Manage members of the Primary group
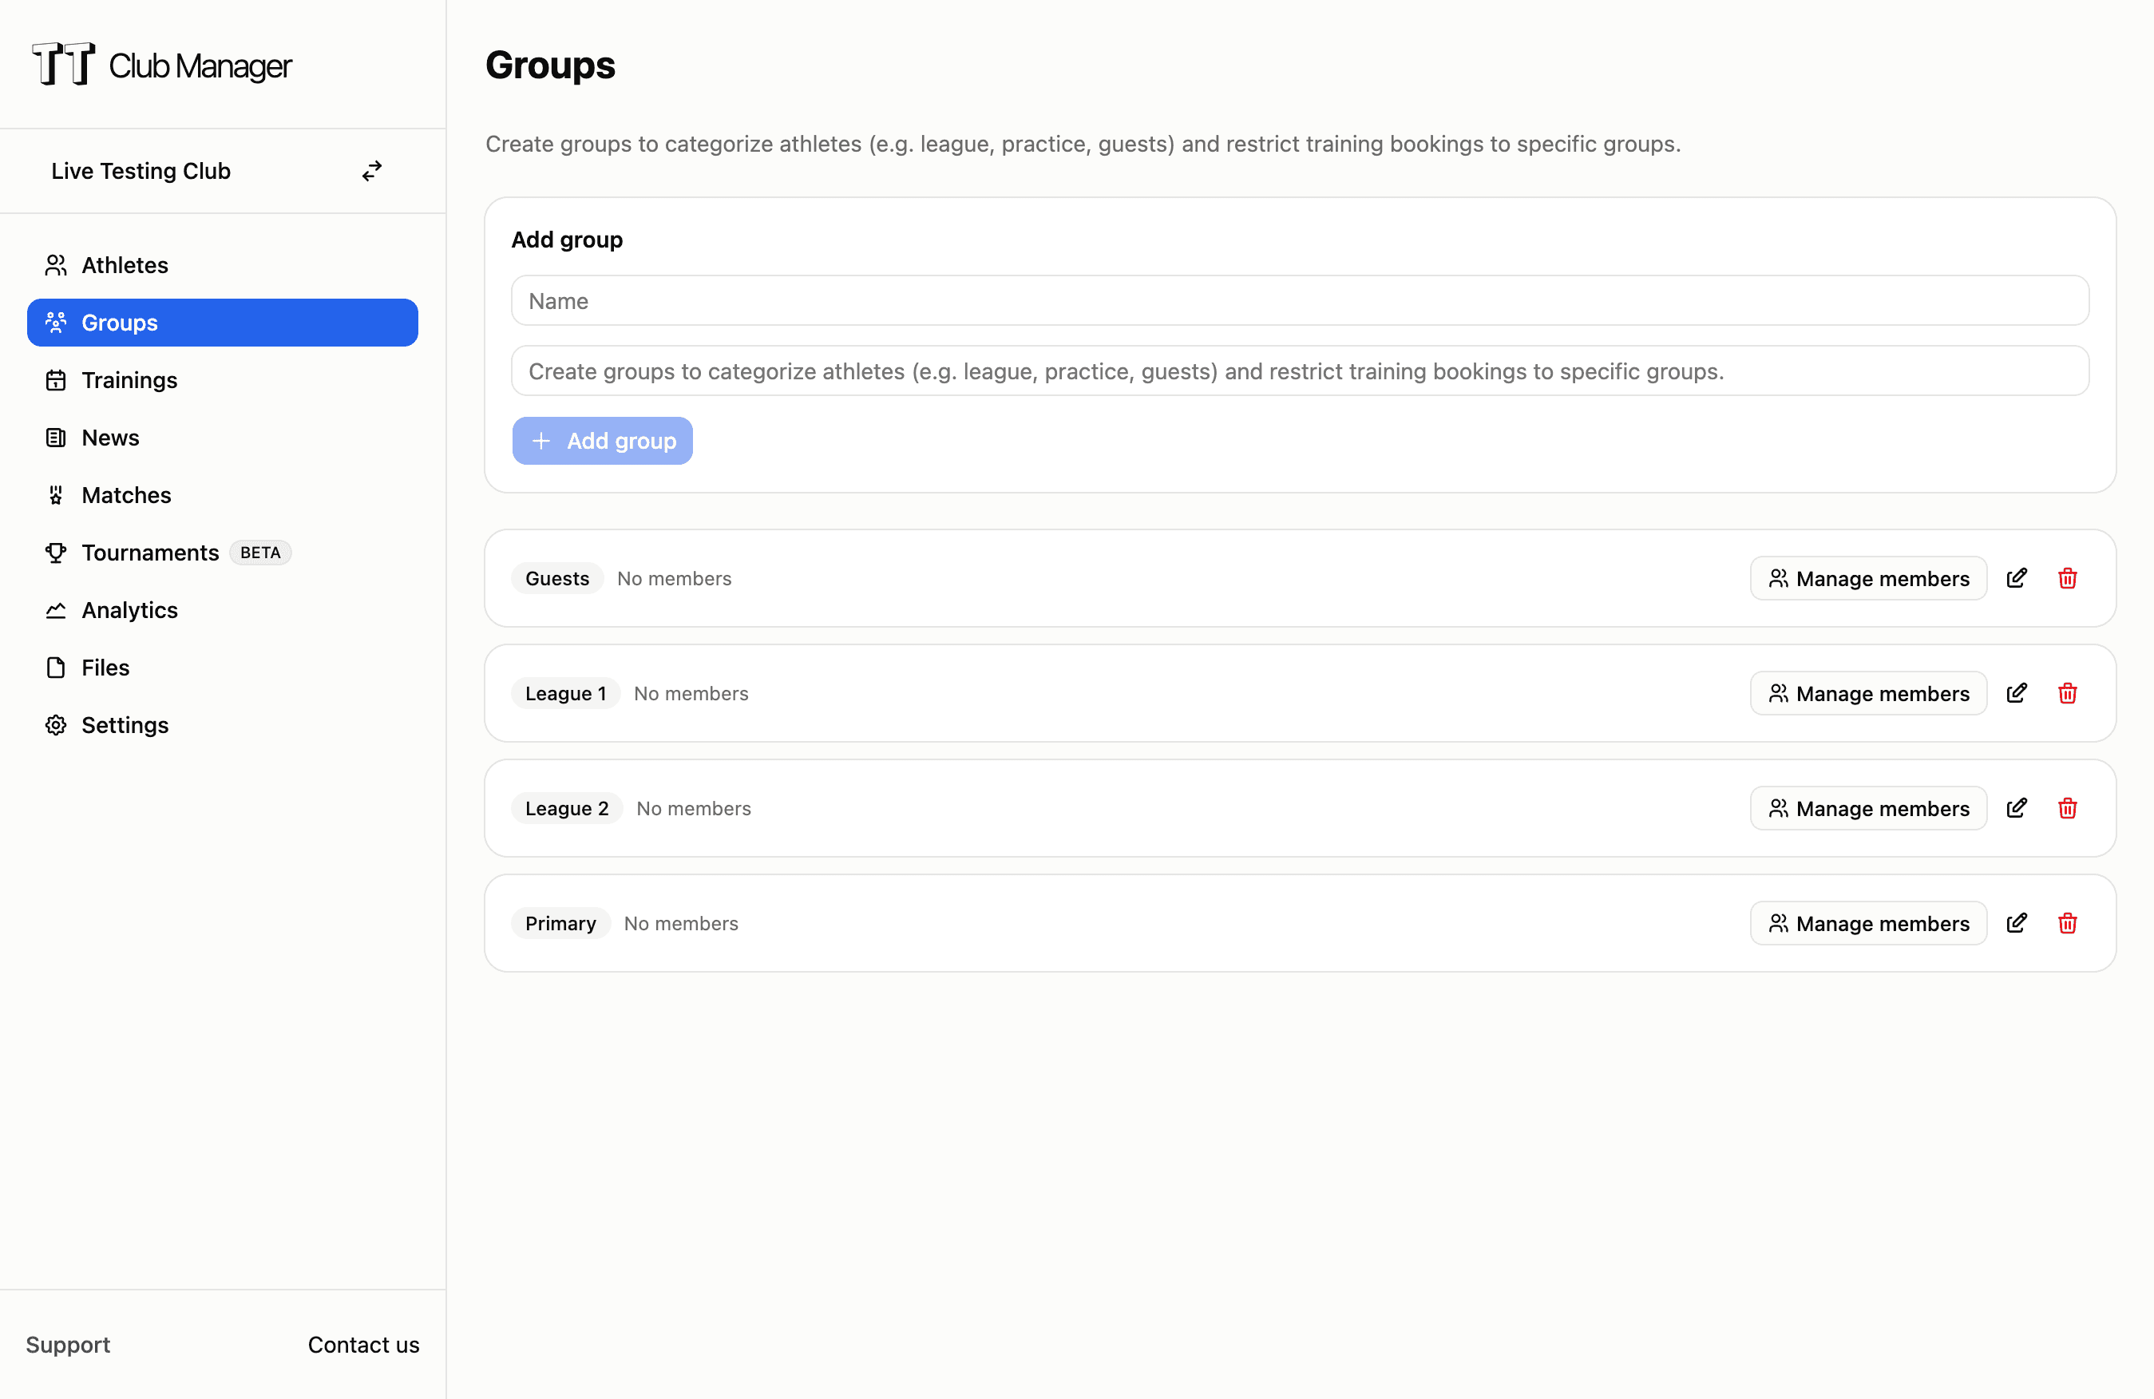This screenshot has width=2154, height=1399. (x=1868, y=923)
